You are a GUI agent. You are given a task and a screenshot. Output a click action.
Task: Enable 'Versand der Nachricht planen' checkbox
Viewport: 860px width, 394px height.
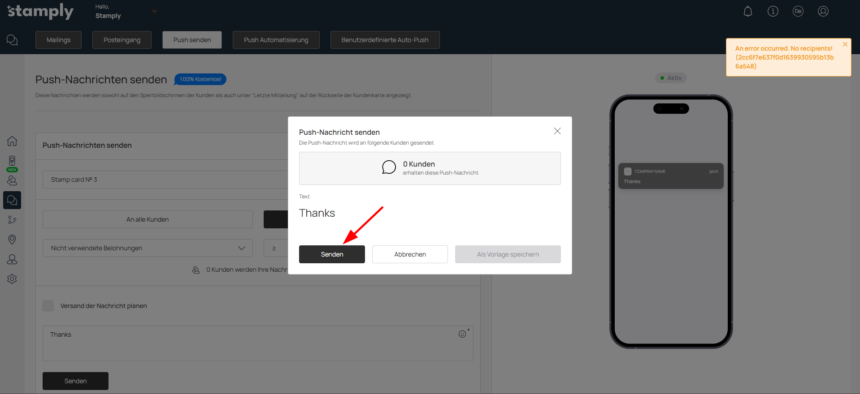tap(48, 306)
